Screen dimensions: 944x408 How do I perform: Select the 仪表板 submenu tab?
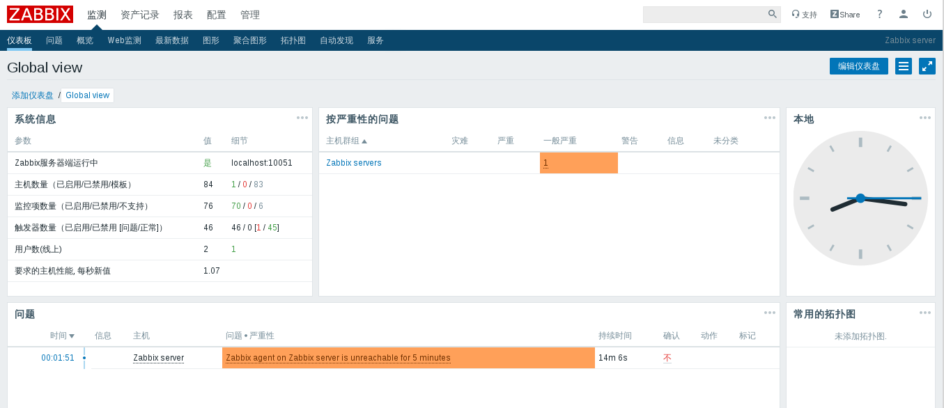(x=20, y=40)
